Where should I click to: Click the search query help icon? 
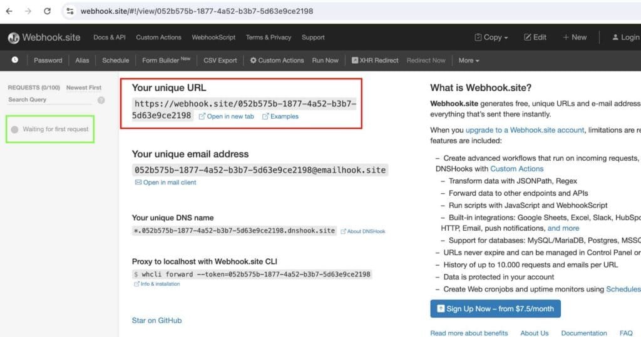tap(101, 100)
